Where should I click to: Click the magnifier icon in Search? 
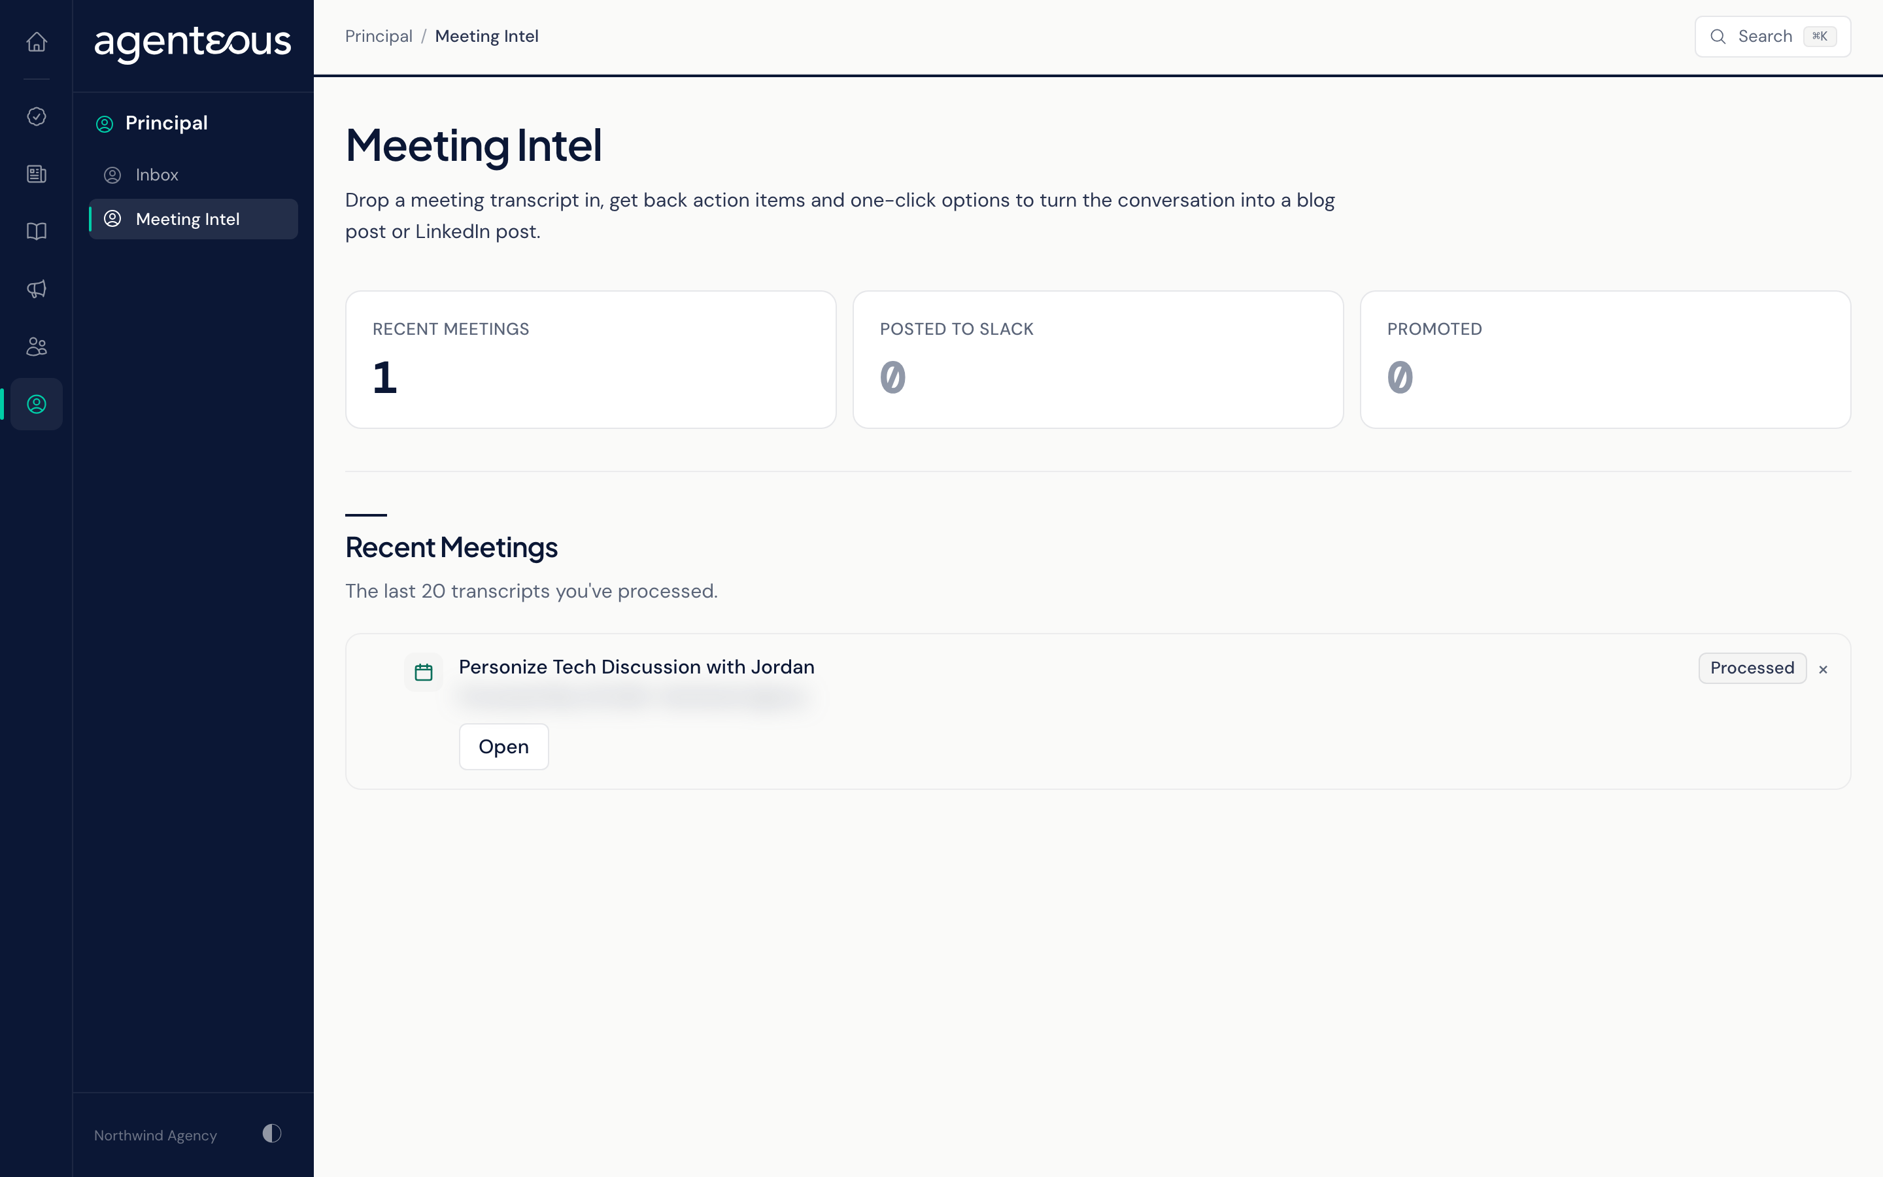[x=1718, y=37]
